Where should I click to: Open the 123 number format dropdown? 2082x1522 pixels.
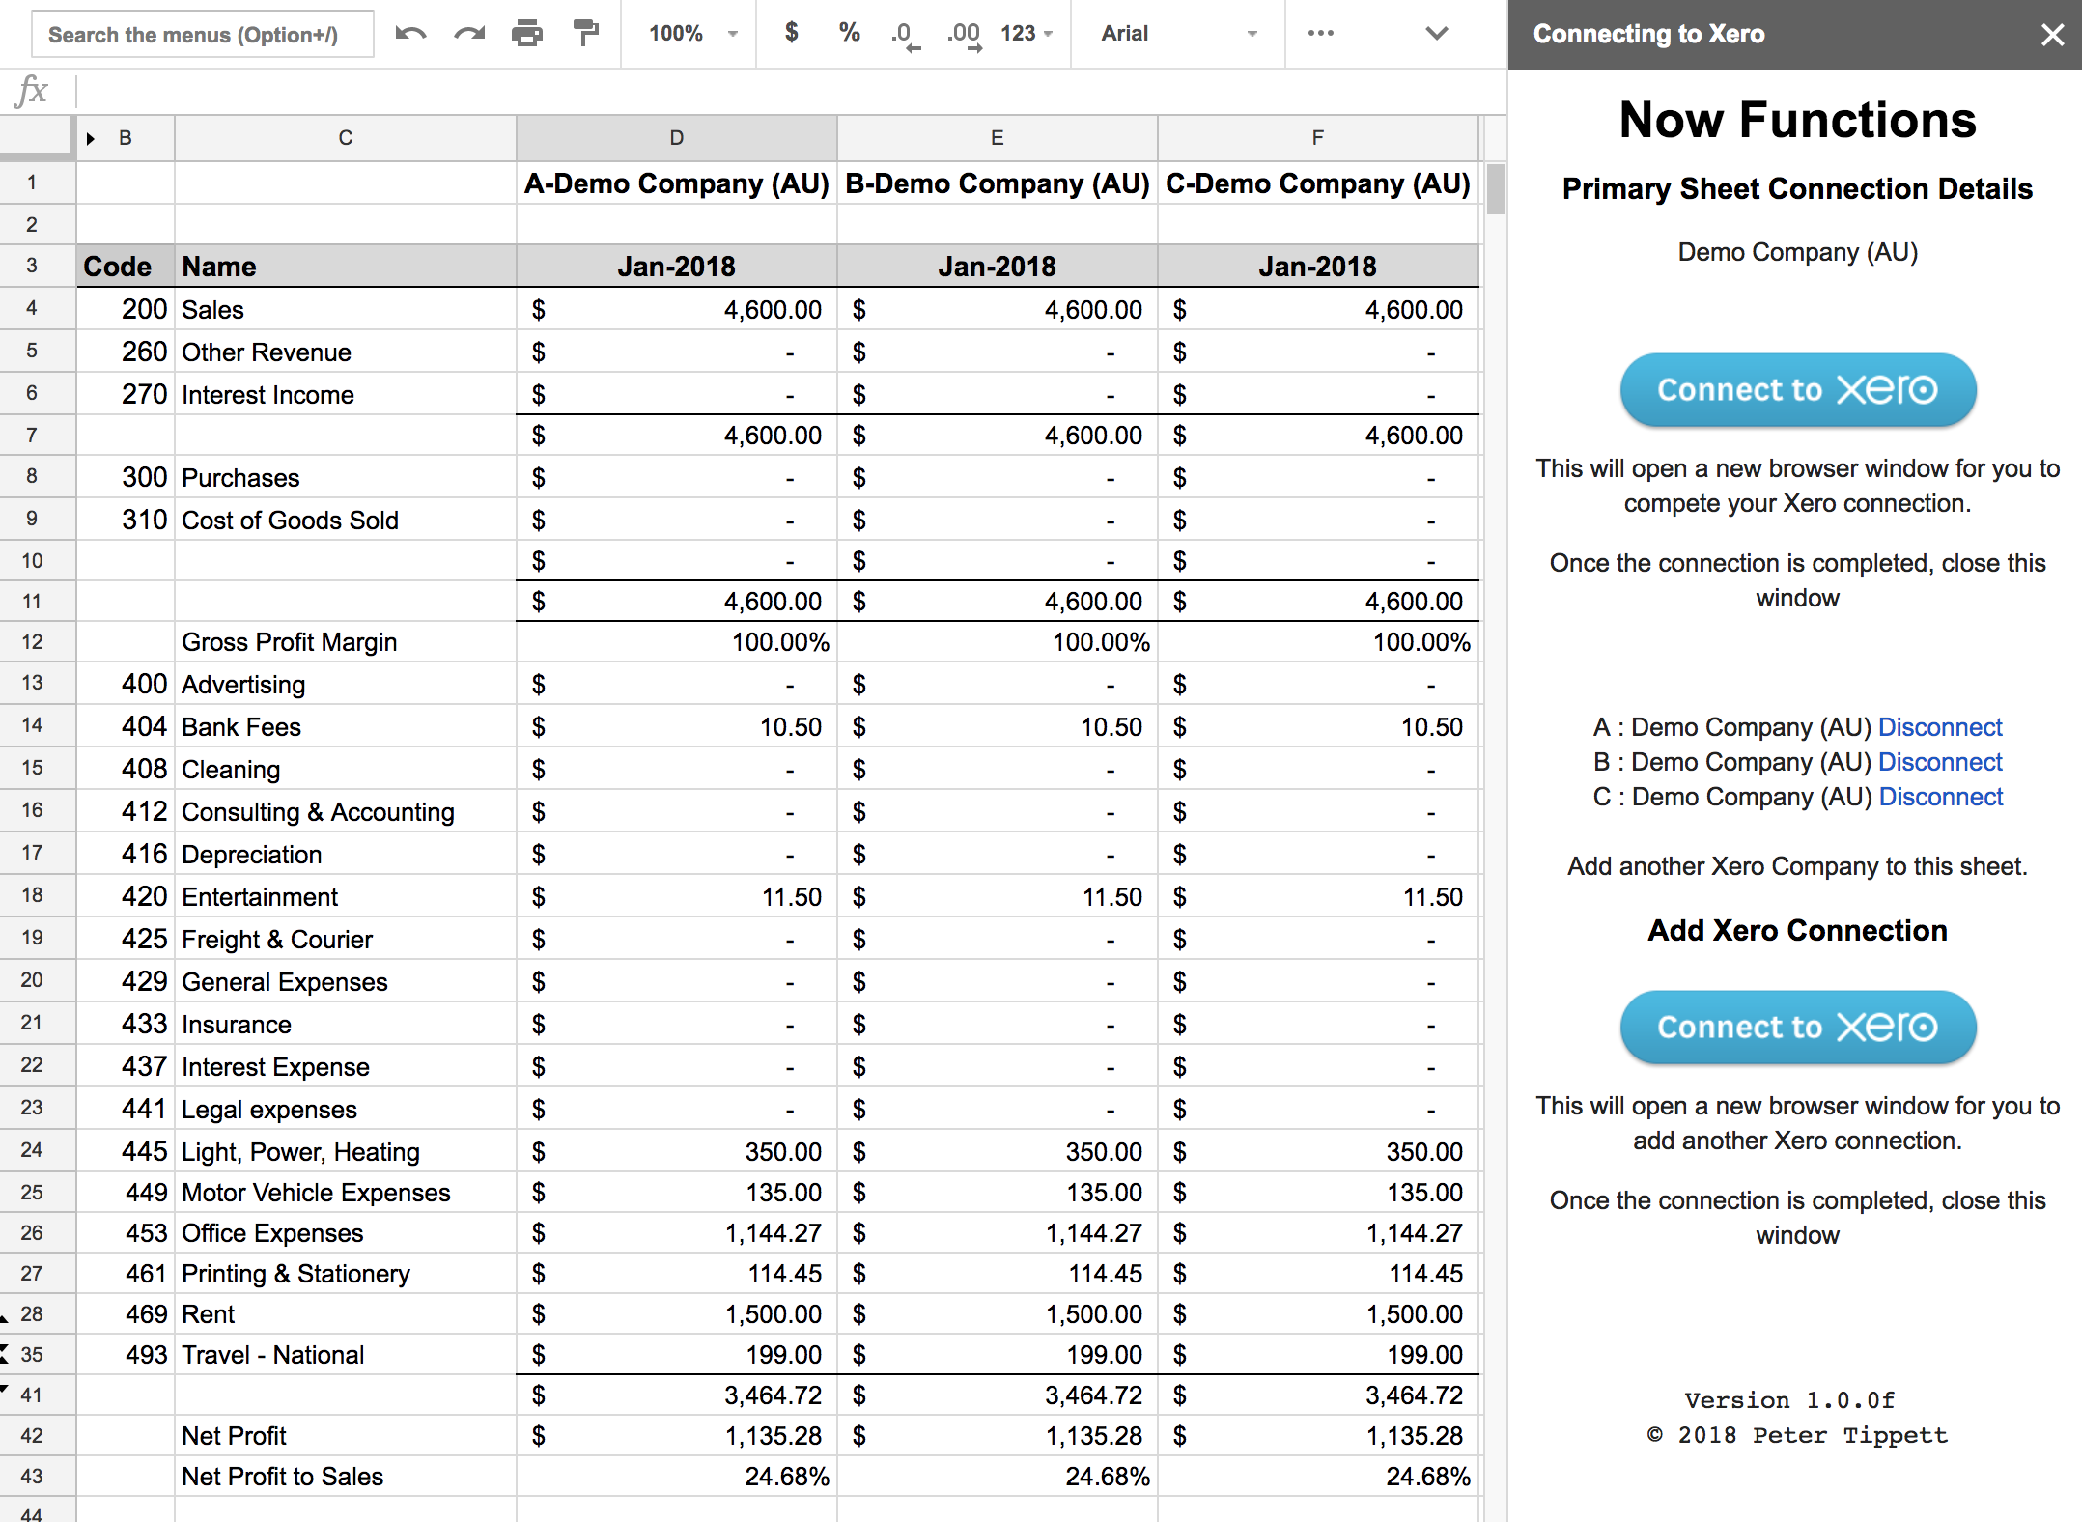tap(1027, 34)
